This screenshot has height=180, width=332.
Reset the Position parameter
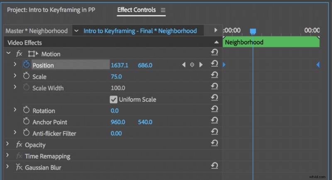214,63
